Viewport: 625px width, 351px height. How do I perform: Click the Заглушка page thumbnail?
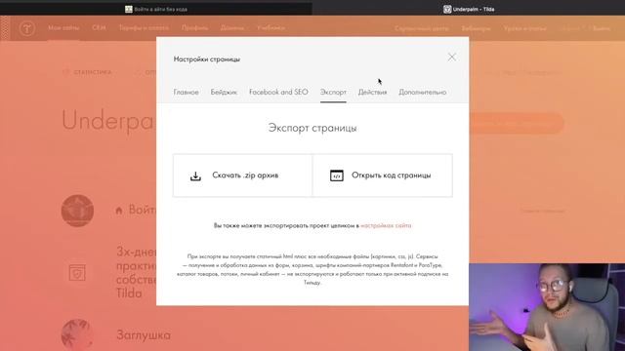click(77, 334)
